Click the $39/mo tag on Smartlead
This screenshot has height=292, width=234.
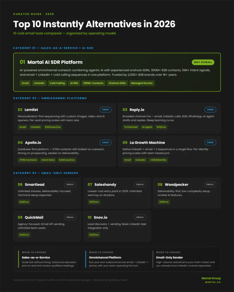click(x=24, y=202)
